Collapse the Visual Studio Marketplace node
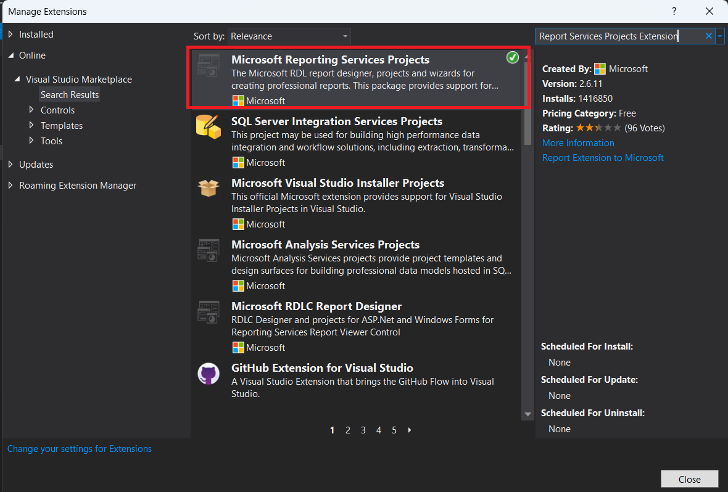Viewport: 728px width, 492px height. pyautogui.click(x=18, y=80)
